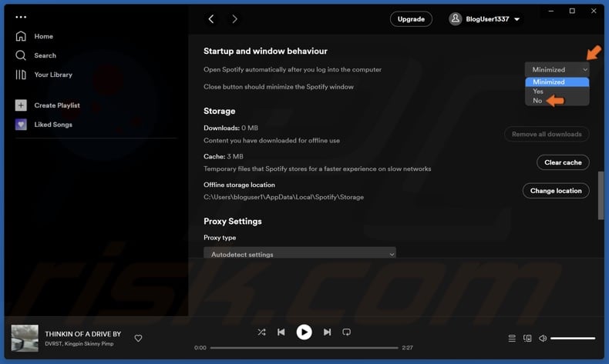This screenshot has width=609, height=364.
Task: Seek within the song progress bar
Action: pos(304,348)
